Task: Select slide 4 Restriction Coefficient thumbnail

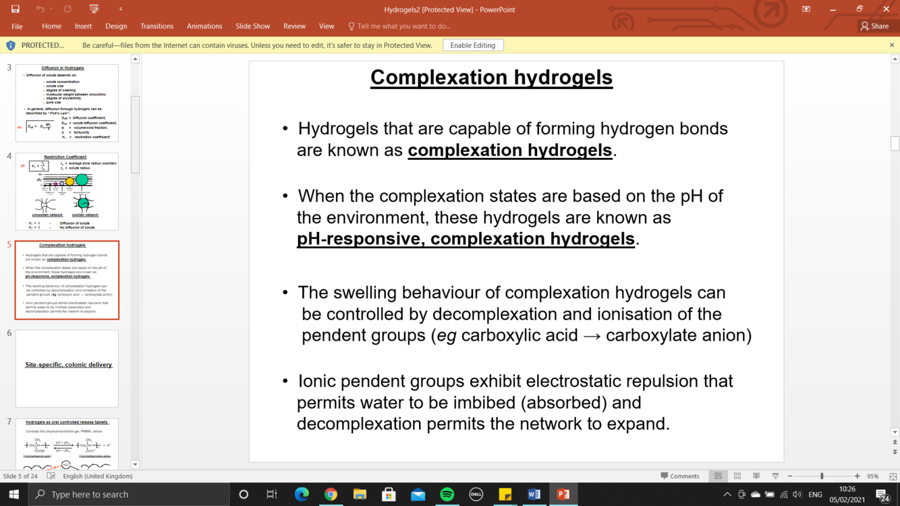Action: click(67, 192)
